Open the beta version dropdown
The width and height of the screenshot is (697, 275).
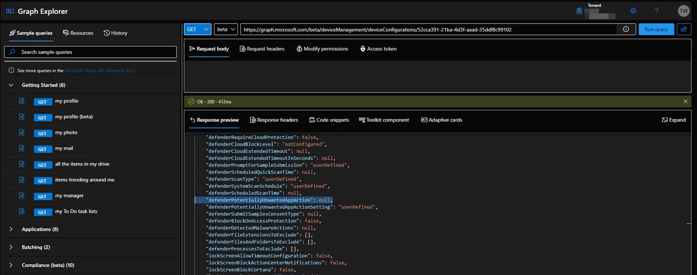(226, 29)
